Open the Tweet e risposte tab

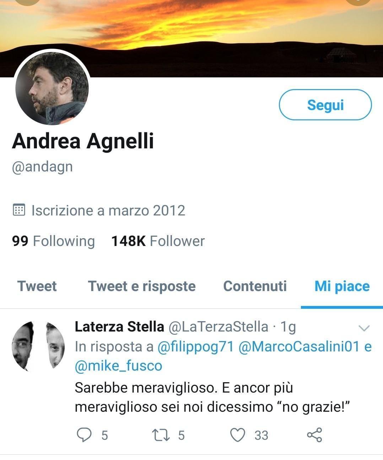[142, 286]
